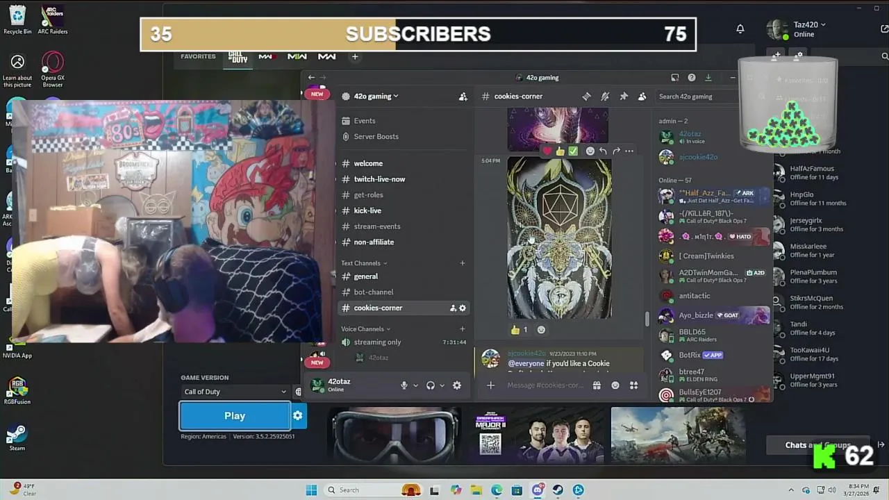The image size is (889, 500).
Task: Show hidden system tray icons
Action: coord(790,490)
